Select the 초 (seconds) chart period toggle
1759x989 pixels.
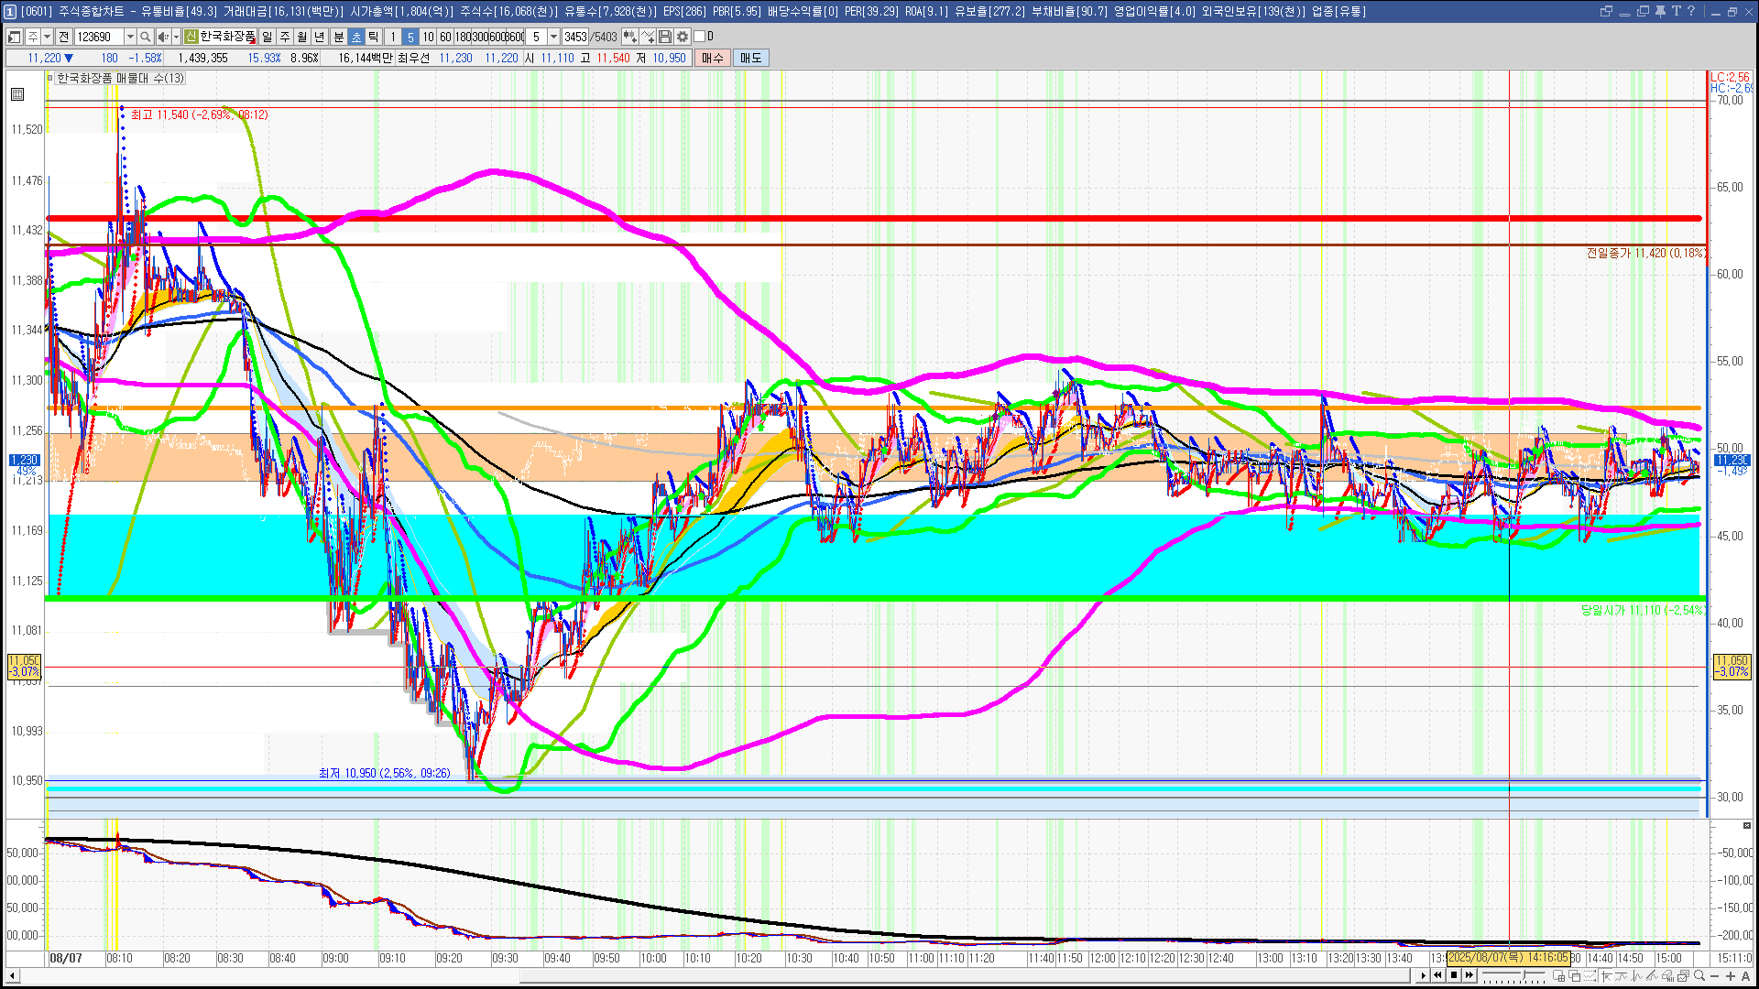[356, 37]
